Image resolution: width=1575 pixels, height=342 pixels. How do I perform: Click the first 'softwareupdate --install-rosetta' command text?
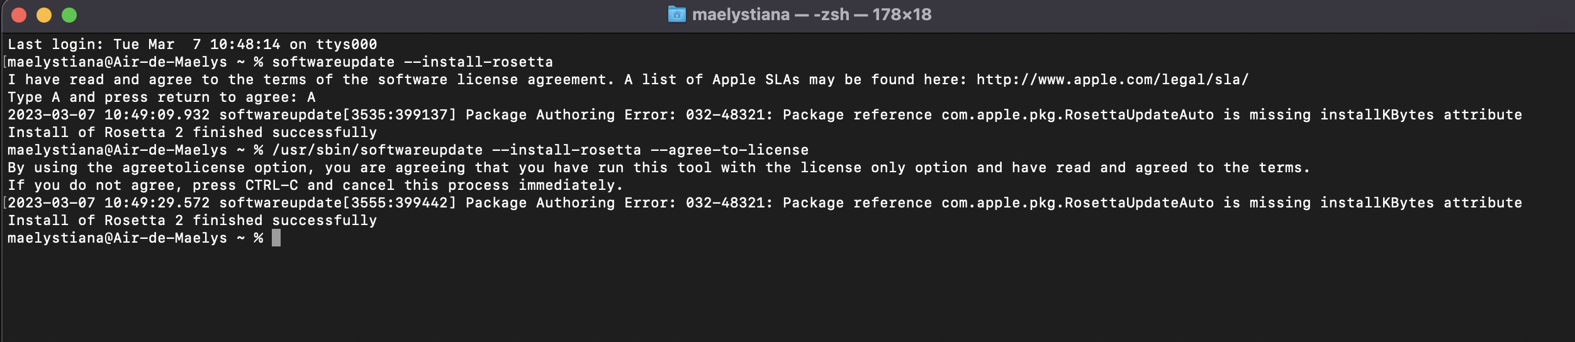[x=412, y=62]
